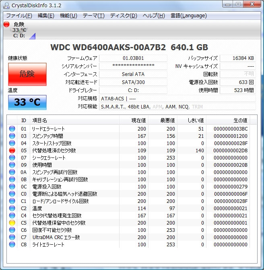Select the シークエラーレート attribute name
The height and width of the screenshot is (270, 264).
49,158
